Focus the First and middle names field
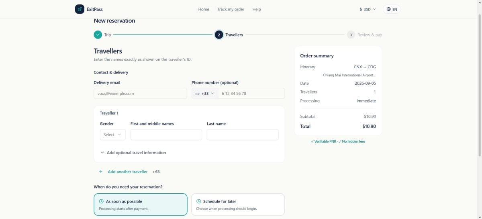The height and width of the screenshot is (219, 482). tap(166, 135)
